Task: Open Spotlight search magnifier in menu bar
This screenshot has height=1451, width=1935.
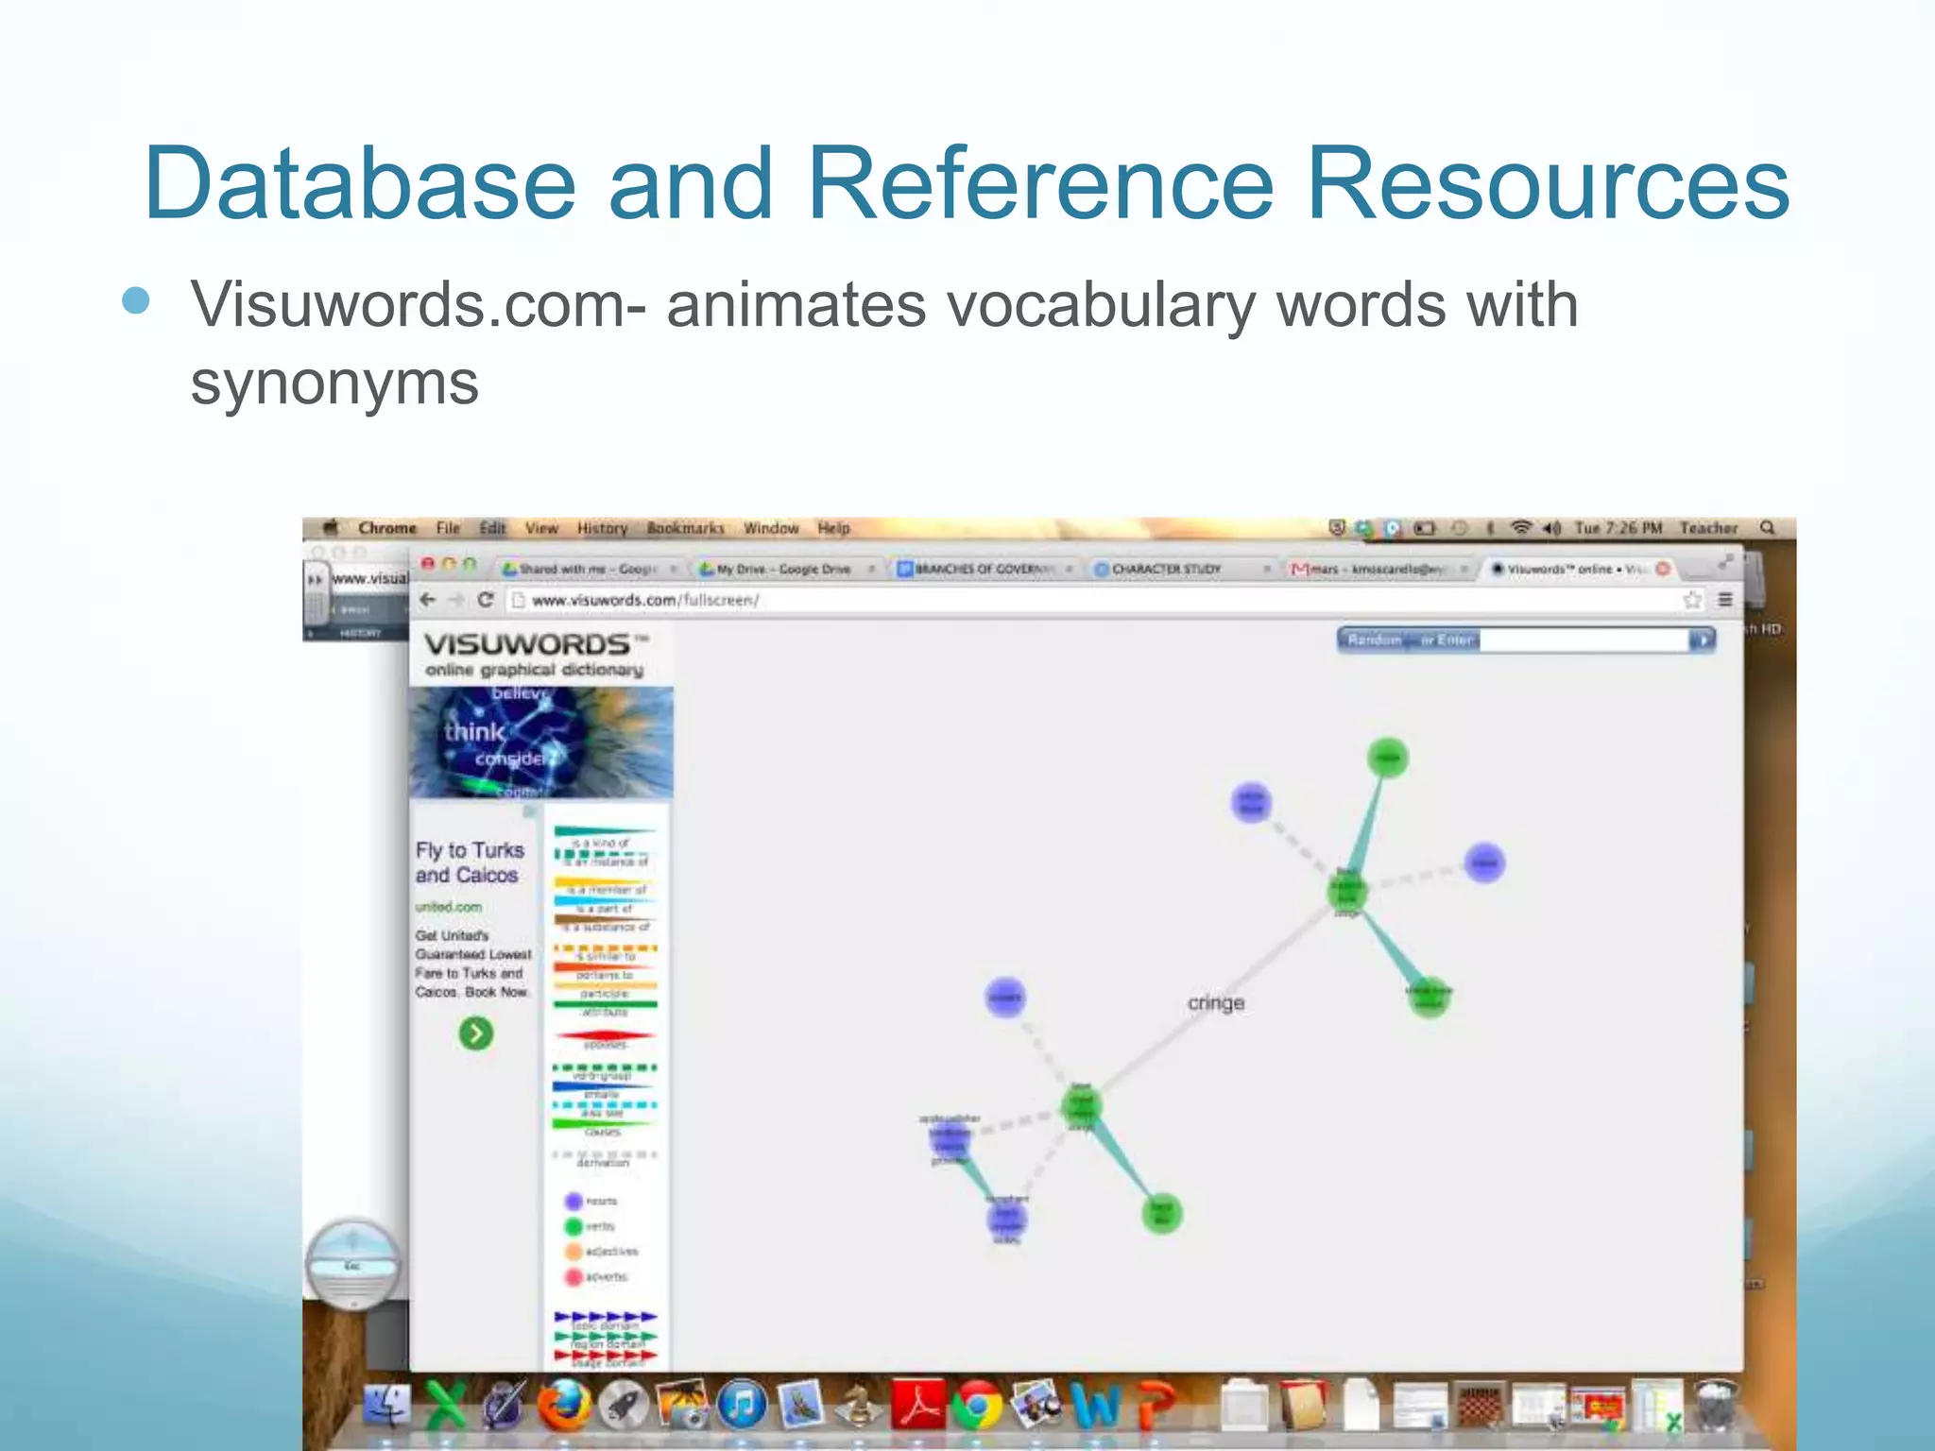Action: pyautogui.click(x=1768, y=528)
